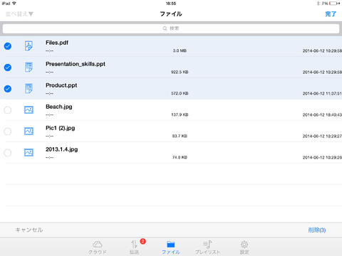
Task: Open the 設定 settings gear tab
Action: pyautogui.click(x=244, y=247)
